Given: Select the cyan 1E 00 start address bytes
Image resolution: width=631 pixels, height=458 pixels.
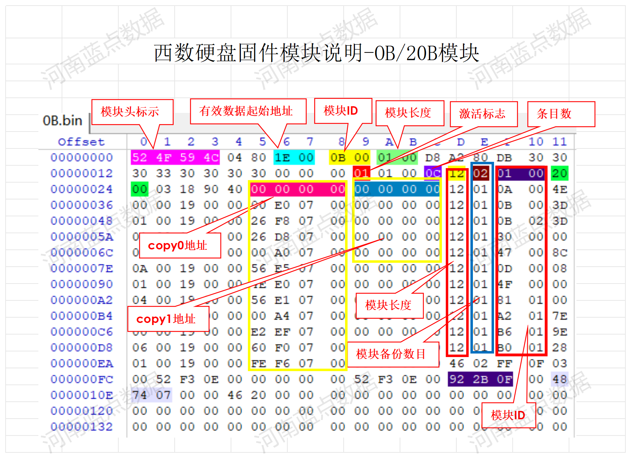Looking at the screenshot, I should click(294, 158).
